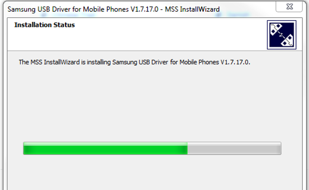This screenshot has width=309, height=190.
Task: Click "The MSS InstallWizard" in the status message
Action: (49, 62)
